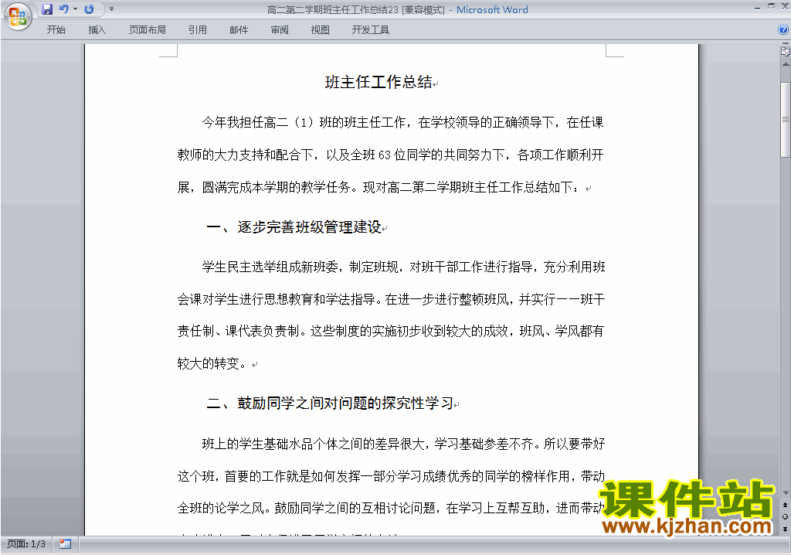This screenshot has width=791, height=555.
Task: Click heading 二、鼓励同学之间对问题的探究性学习
Action: (x=330, y=403)
